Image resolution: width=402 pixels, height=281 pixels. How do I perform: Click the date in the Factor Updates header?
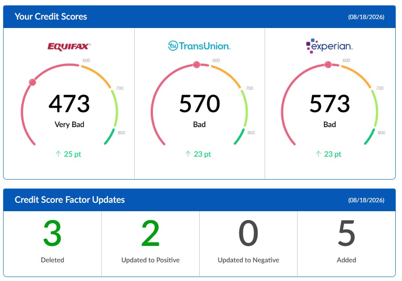(x=366, y=200)
